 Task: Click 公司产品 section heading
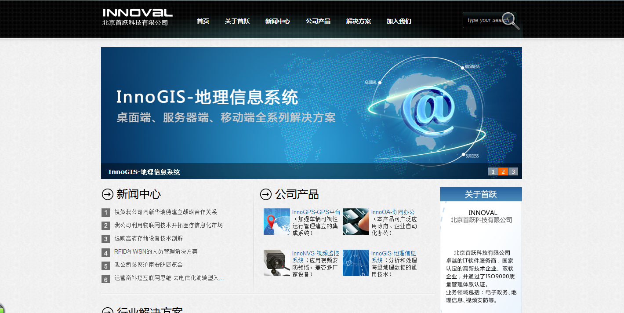click(297, 194)
